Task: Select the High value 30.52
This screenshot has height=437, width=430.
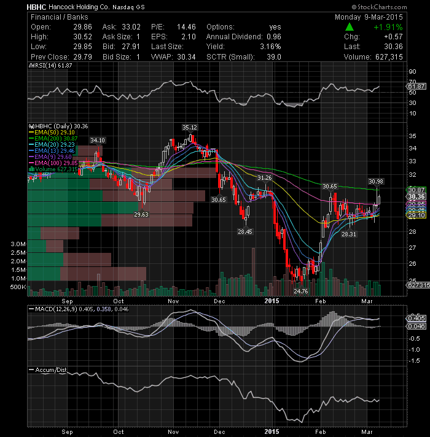Action: point(82,37)
